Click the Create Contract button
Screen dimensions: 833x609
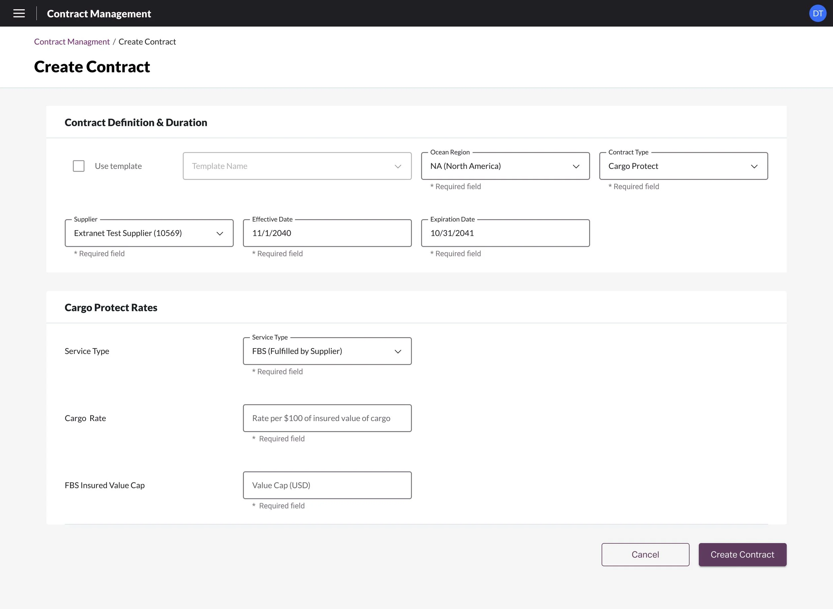coord(742,555)
